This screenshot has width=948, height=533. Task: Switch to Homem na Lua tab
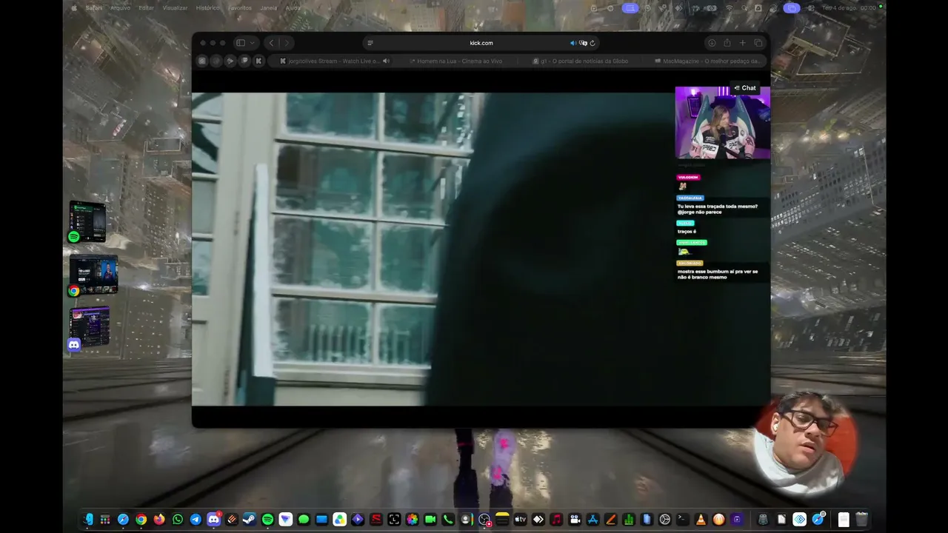(x=455, y=61)
